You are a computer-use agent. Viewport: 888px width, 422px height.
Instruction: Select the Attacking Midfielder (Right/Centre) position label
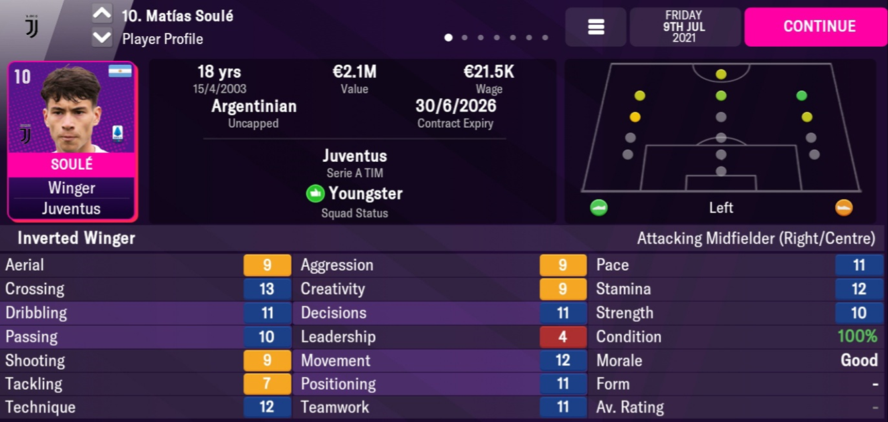pos(756,238)
